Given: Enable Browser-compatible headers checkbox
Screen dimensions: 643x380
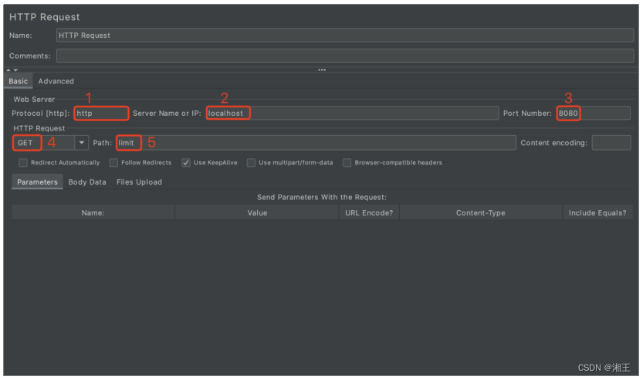Looking at the screenshot, I should tap(347, 163).
